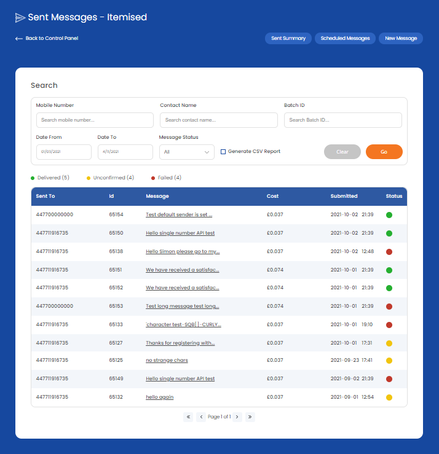Screen dimensions: 439x454
Task: Click yellow status dot for message 65127
Action: tap(389, 343)
